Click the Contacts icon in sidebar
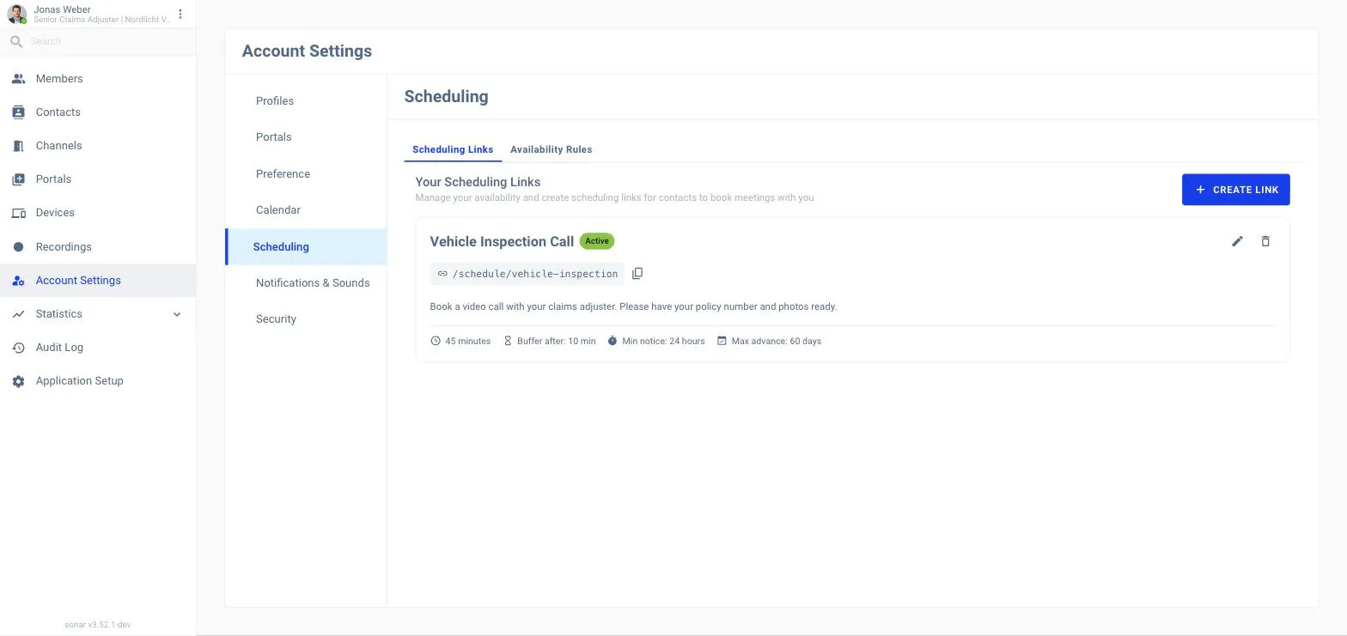Viewport: 1347px width, 636px height. pos(18,112)
